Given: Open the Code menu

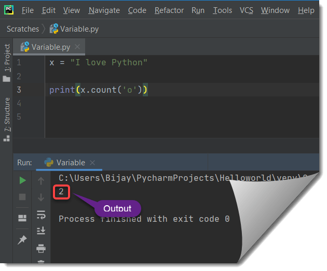Looking at the screenshot, I should 137,10.
